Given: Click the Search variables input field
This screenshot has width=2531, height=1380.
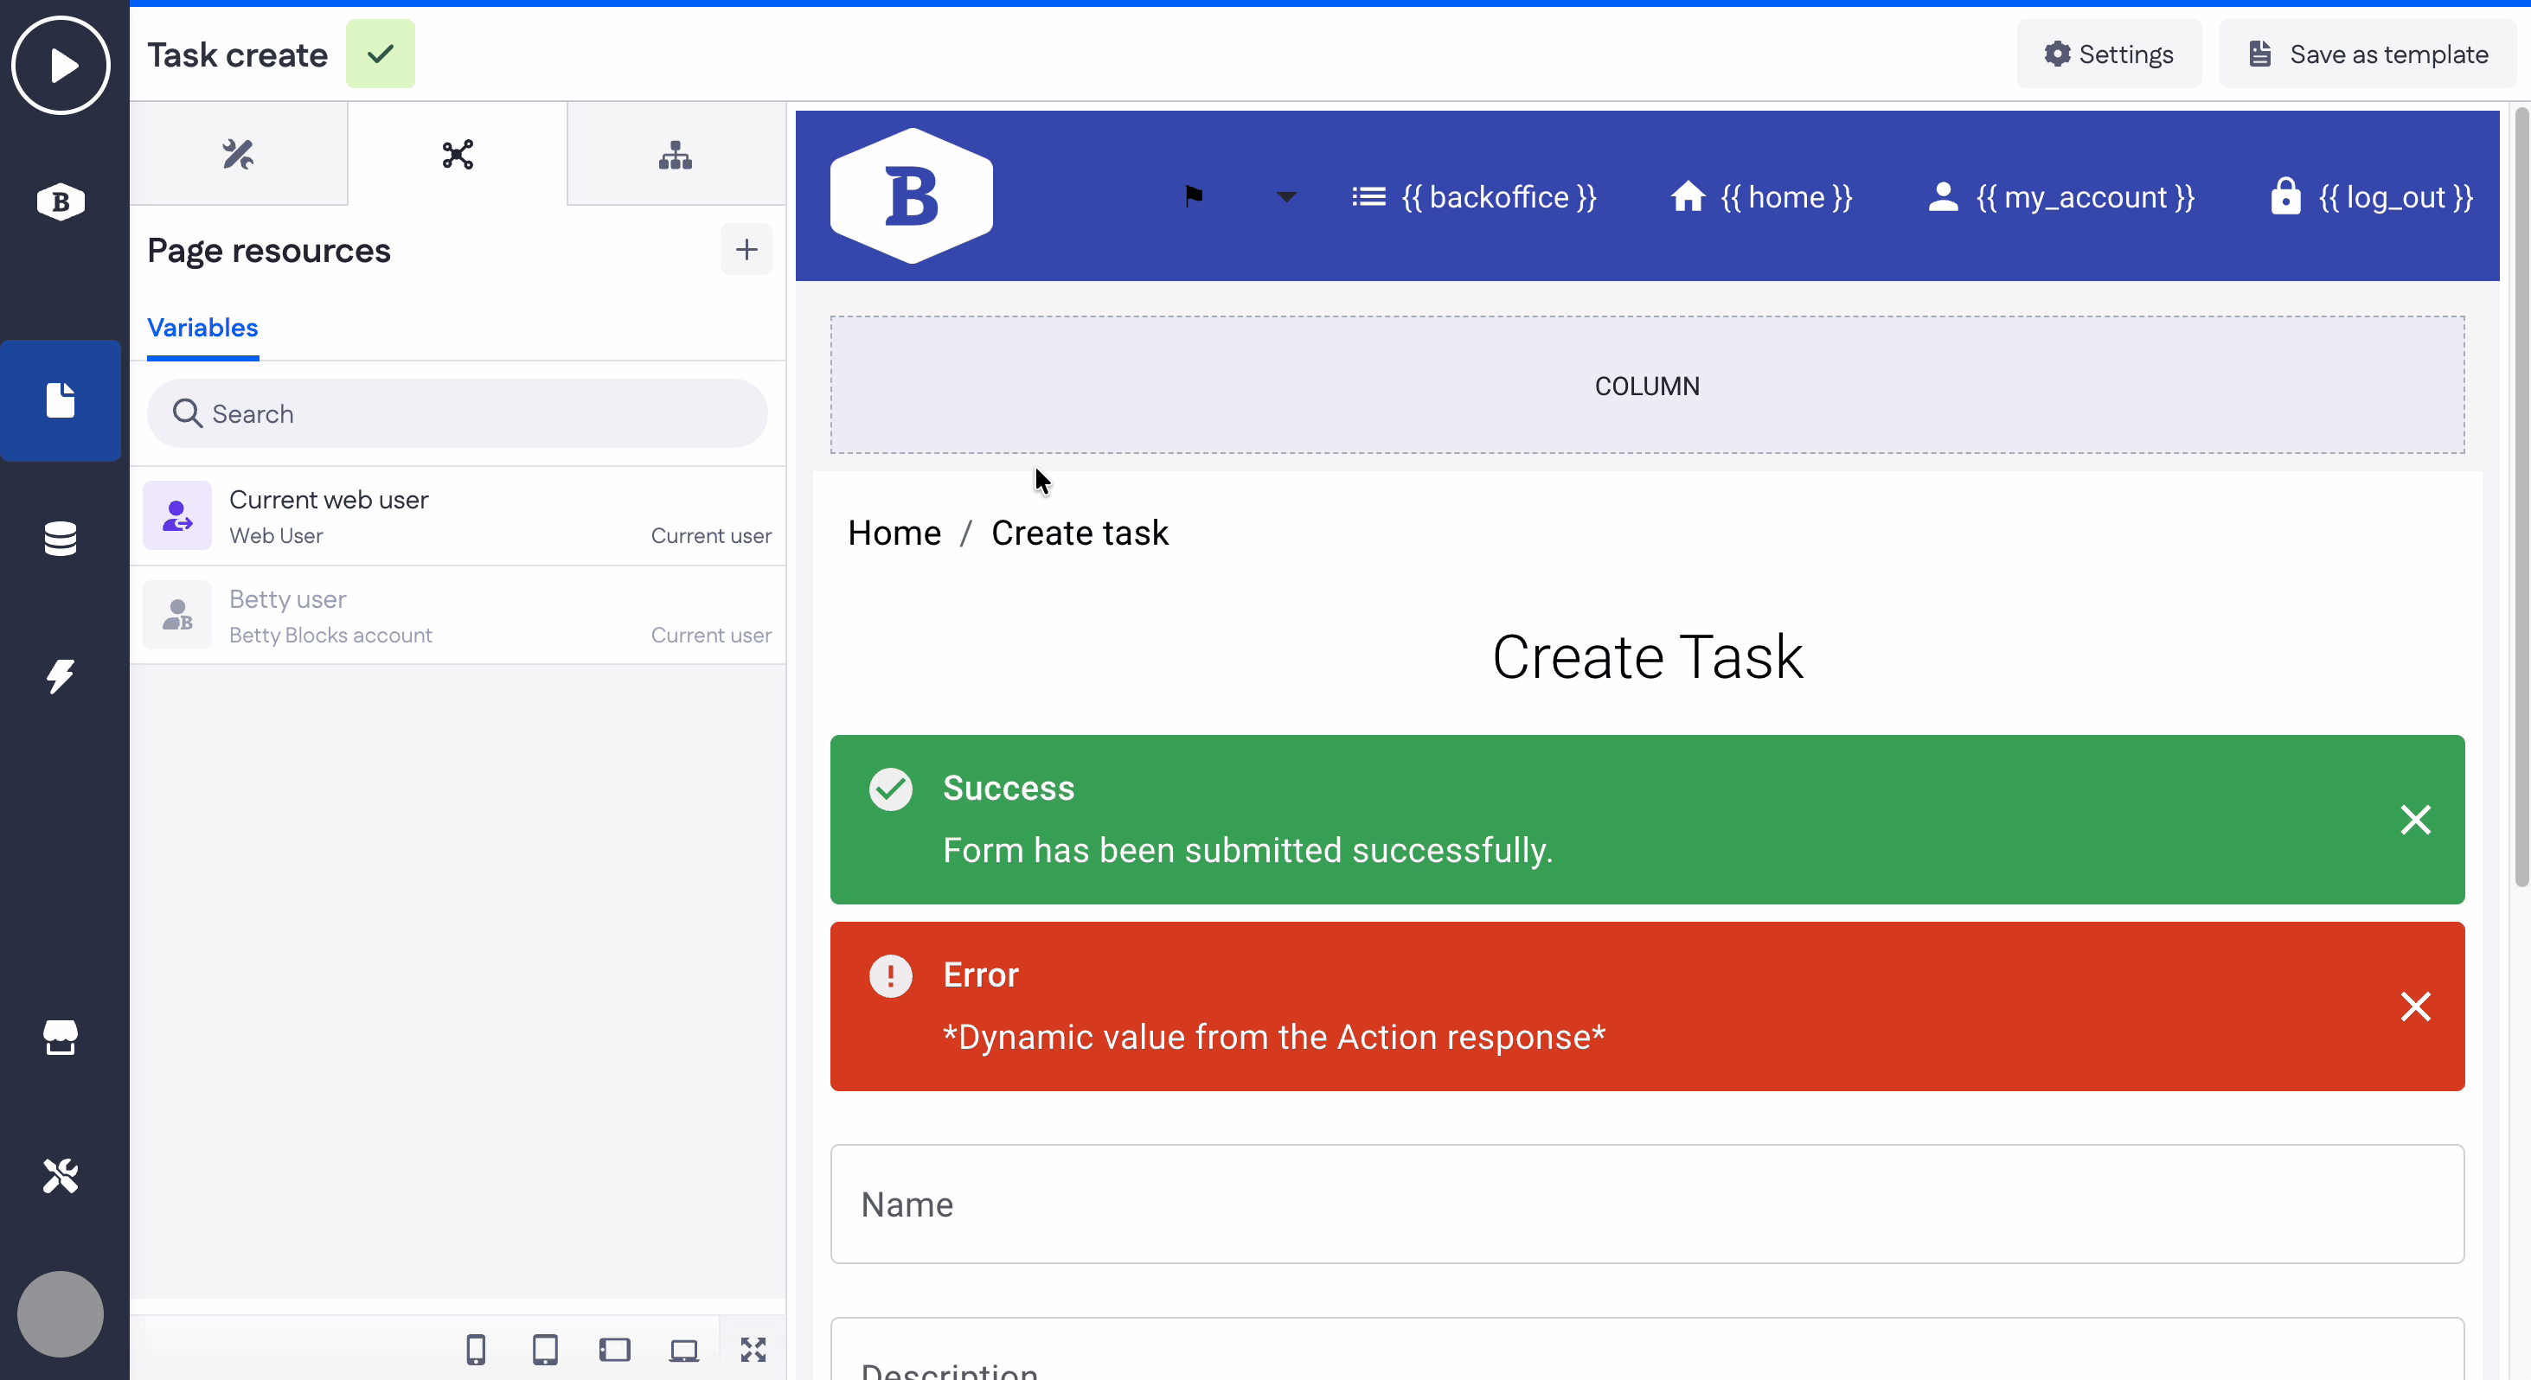Looking at the screenshot, I should tap(458, 413).
